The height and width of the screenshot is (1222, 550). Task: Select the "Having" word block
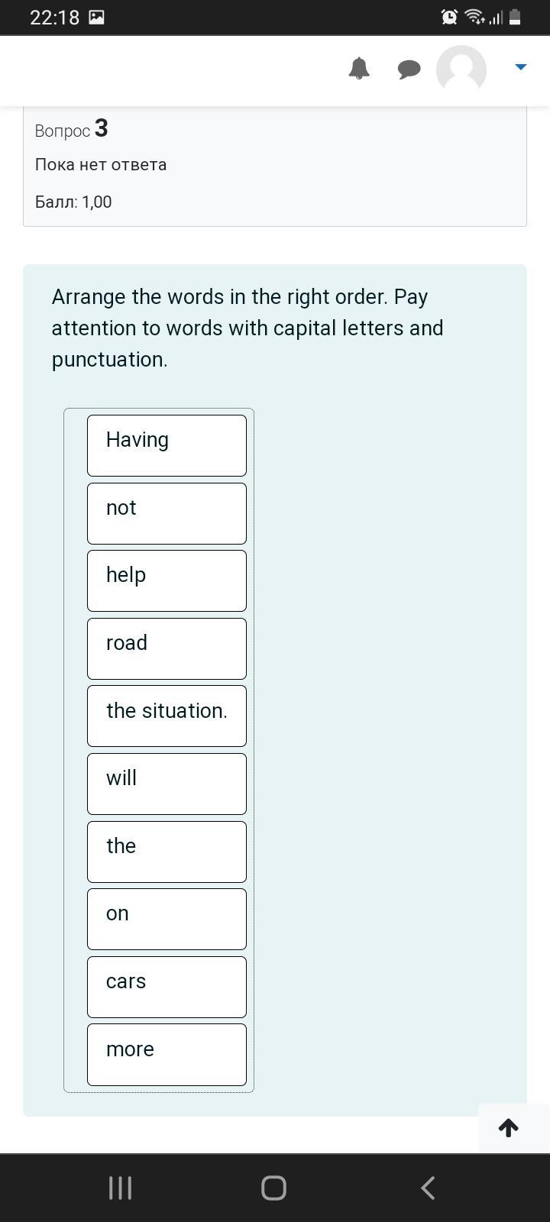click(x=167, y=445)
